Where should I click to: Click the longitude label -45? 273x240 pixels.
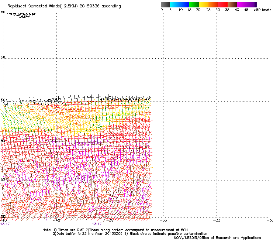pos(3,220)
